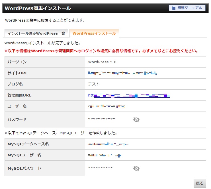Image resolution: width=211 pixels, height=189 pixels.
Task: Click the ブログ名 row label
Action: click(x=15, y=84)
